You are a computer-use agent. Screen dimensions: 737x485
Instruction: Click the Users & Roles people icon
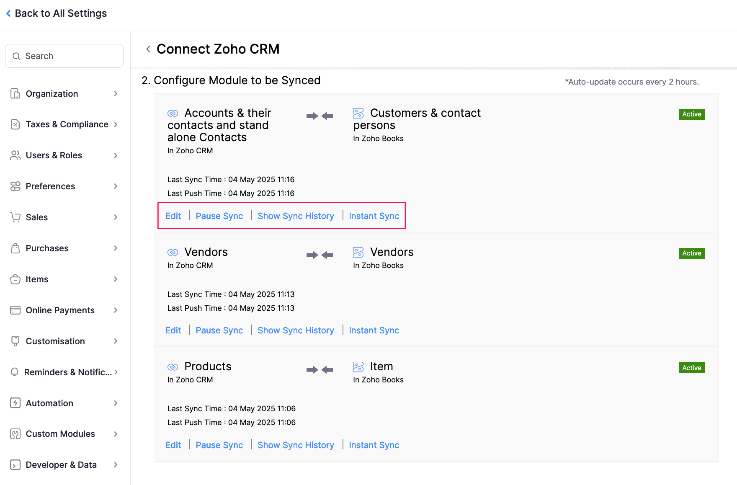point(15,155)
